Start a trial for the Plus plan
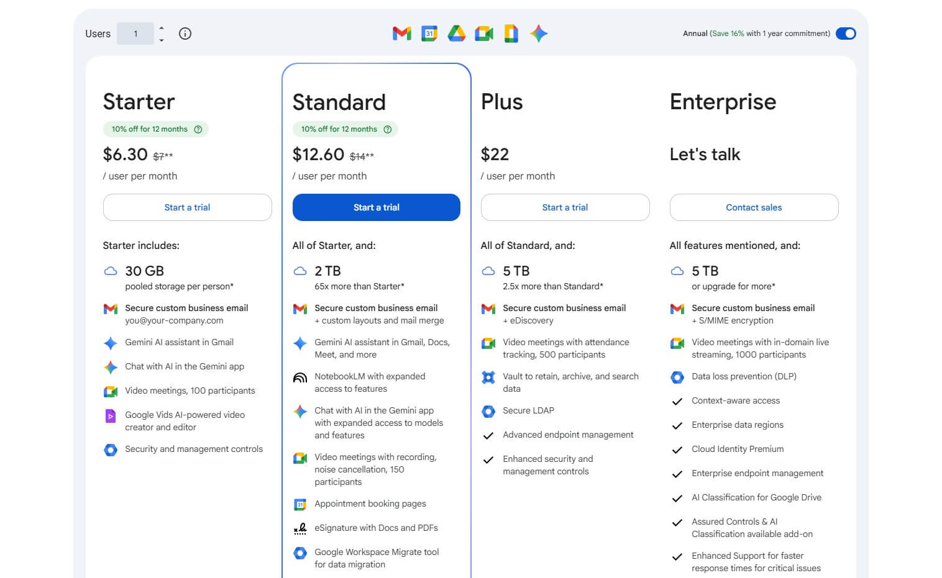942x578 pixels. (x=565, y=207)
